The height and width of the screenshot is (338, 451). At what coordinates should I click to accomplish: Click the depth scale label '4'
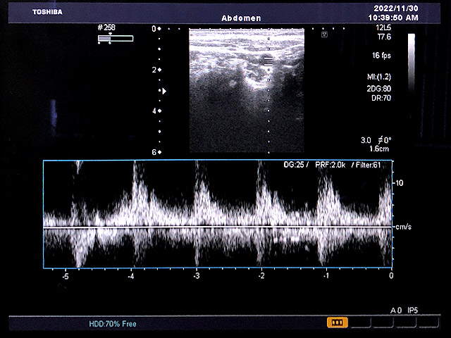point(154,111)
